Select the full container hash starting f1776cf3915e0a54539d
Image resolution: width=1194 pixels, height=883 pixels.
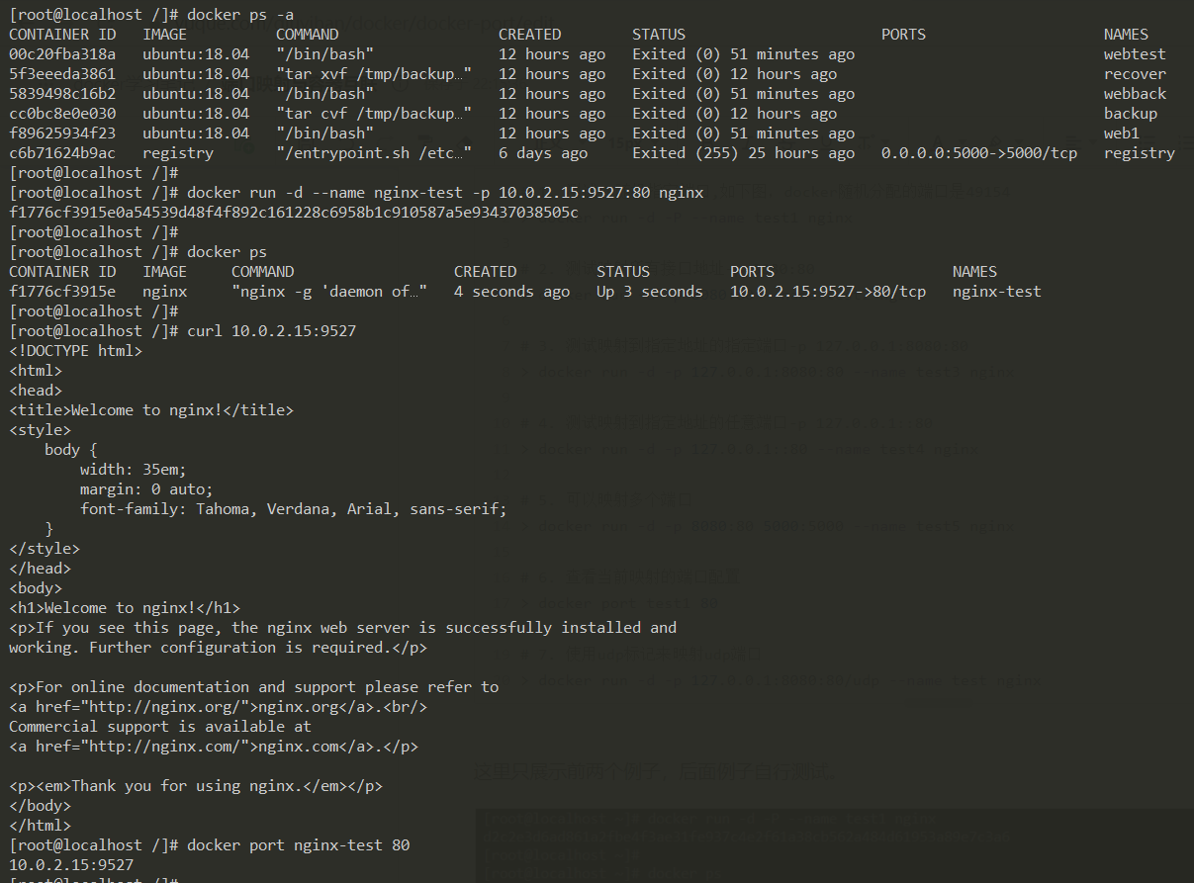tap(294, 213)
